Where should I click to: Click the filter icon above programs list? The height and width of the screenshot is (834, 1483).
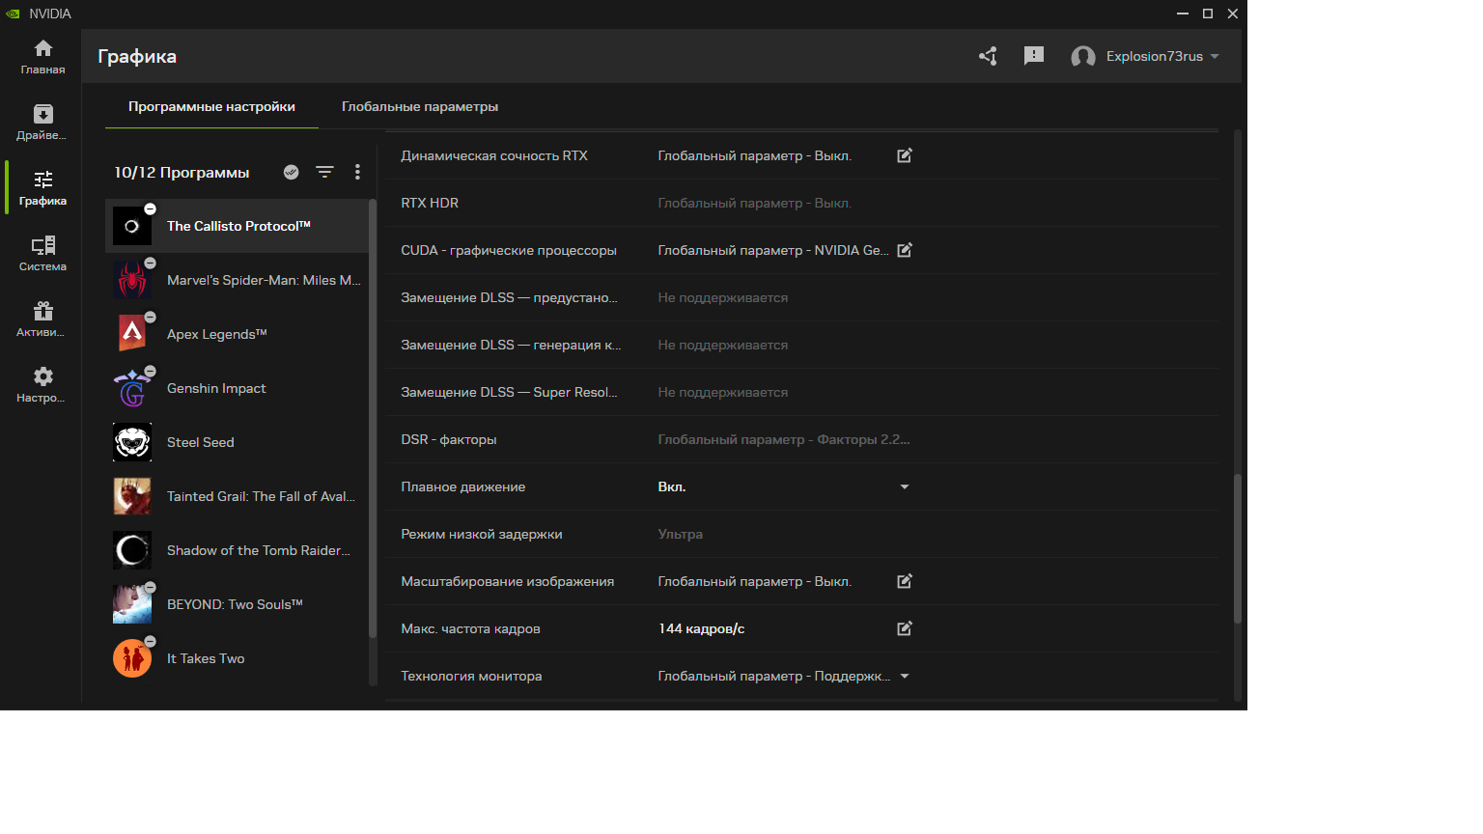(324, 172)
